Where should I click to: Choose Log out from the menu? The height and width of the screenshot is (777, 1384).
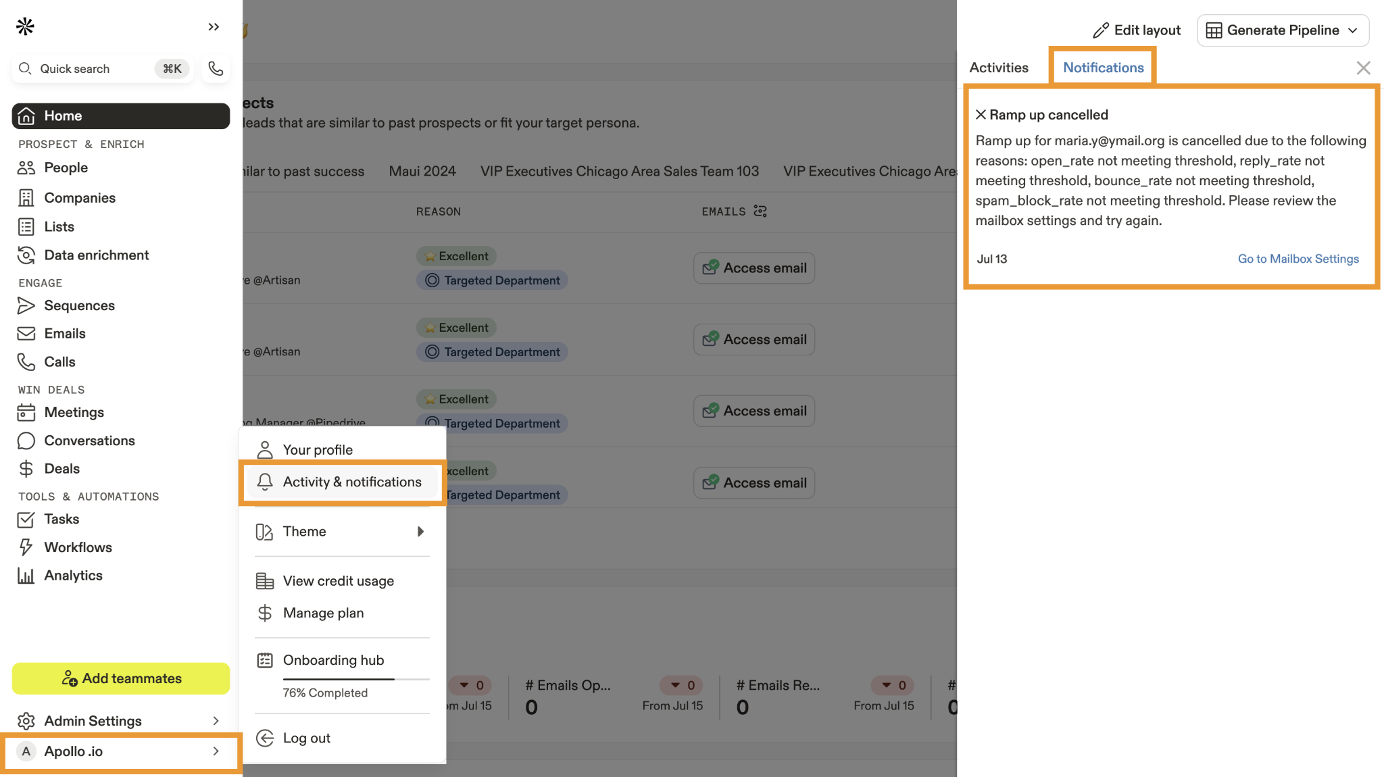306,738
